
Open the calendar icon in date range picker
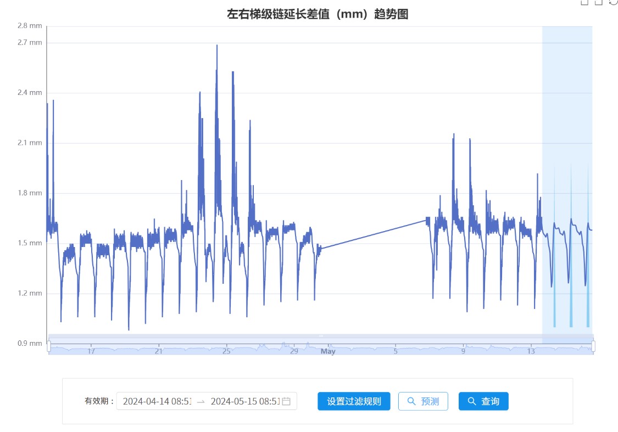click(286, 401)
